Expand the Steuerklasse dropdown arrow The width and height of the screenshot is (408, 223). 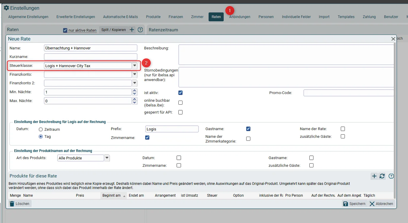135,66
